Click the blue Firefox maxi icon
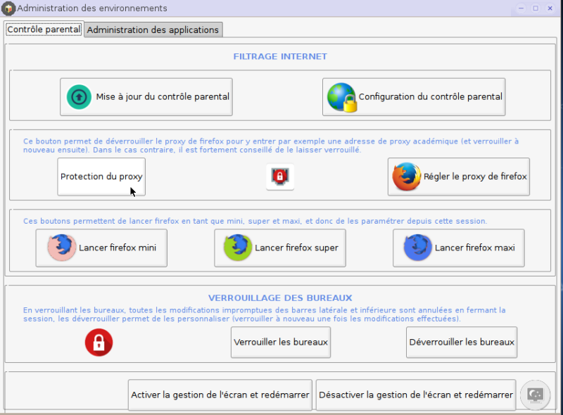The width and height of the screenshot is (563, 415). tap(417, 248)
